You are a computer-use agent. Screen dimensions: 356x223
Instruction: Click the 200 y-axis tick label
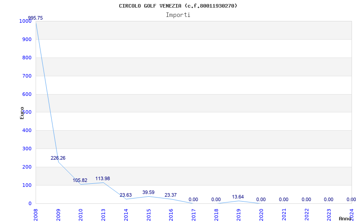(27, 167)
